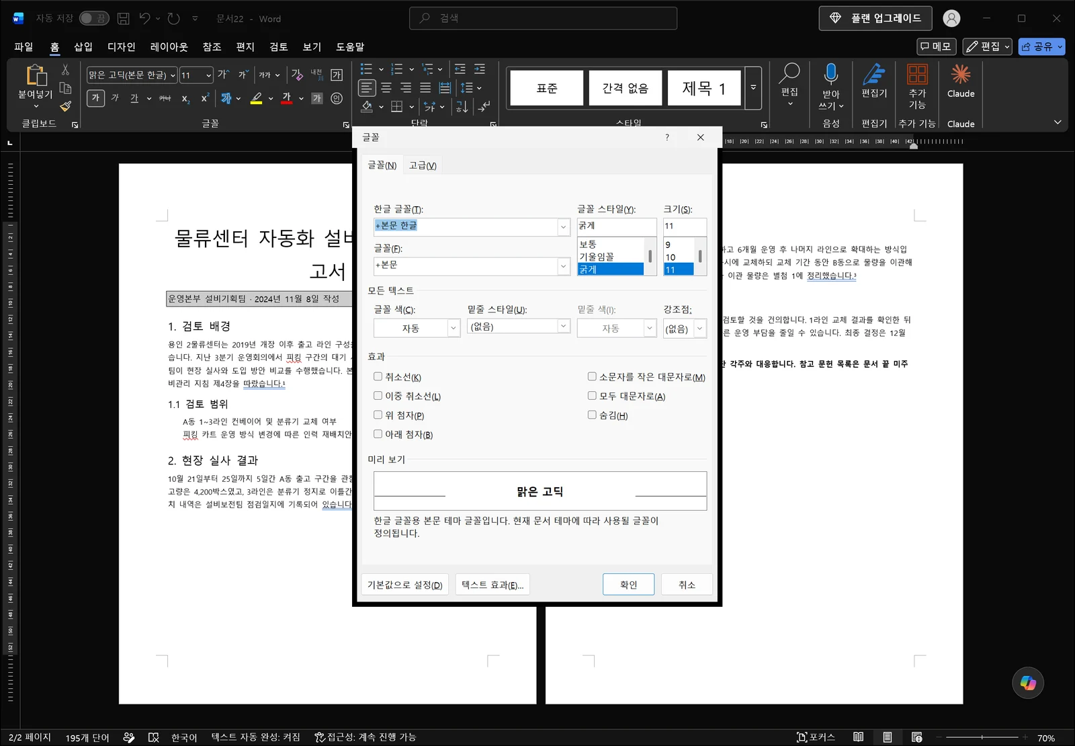
Task: Increase paragraph indent
Action: tap(480, 69)
